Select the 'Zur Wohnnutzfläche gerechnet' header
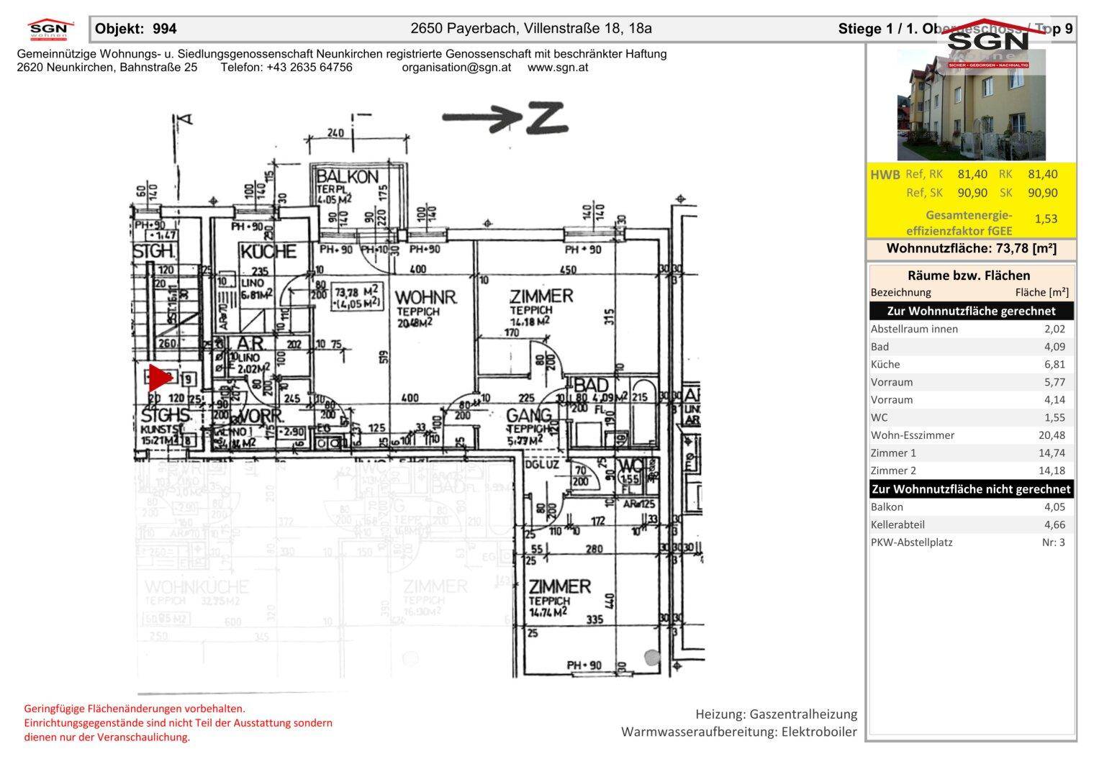1099x777 pixels. click(971, 311)
